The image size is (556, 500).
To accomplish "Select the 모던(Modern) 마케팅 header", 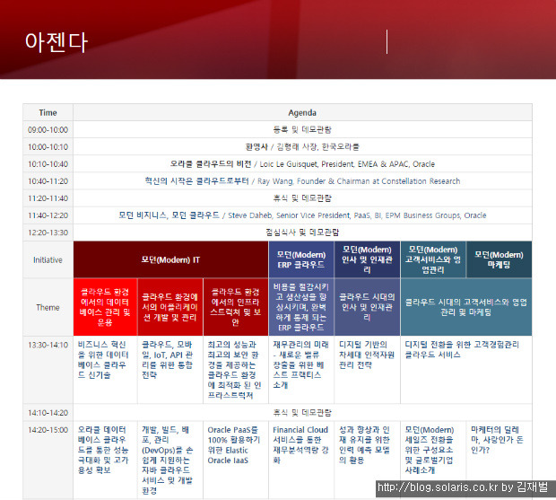I will tap(499, 259).
